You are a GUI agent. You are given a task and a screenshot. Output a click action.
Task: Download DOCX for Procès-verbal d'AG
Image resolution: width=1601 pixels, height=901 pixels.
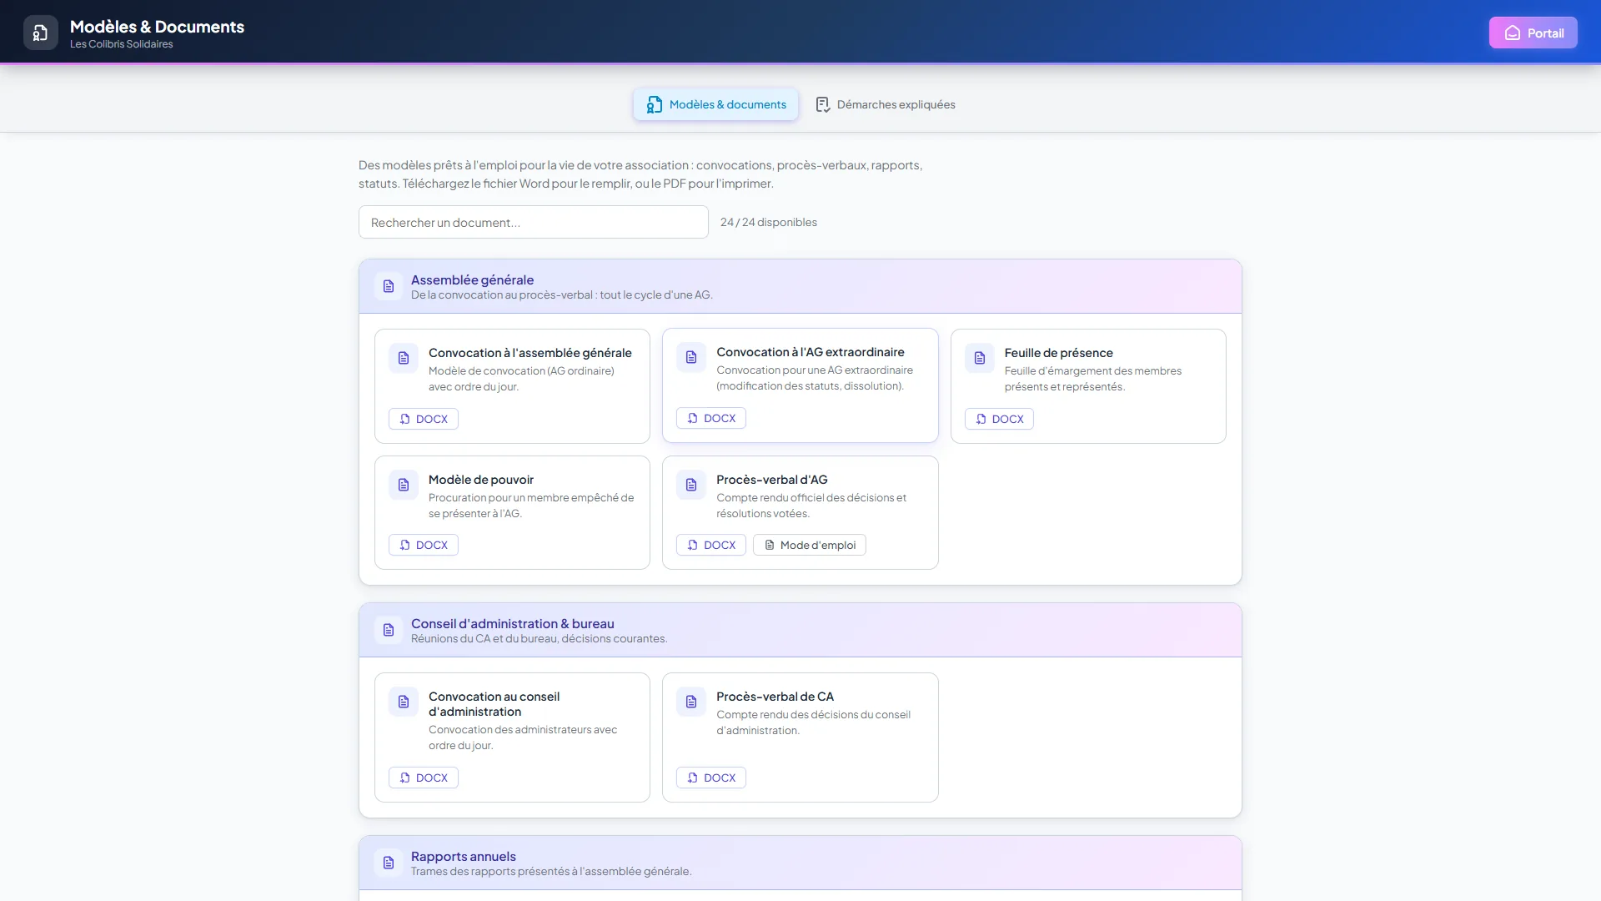pos(711,545)
